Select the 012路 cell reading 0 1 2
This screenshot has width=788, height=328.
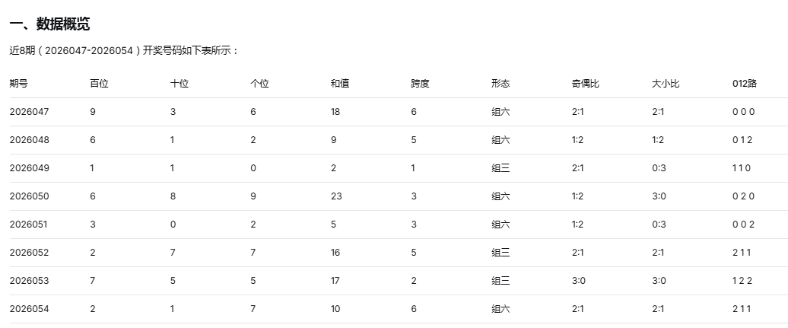coord(742,140)
